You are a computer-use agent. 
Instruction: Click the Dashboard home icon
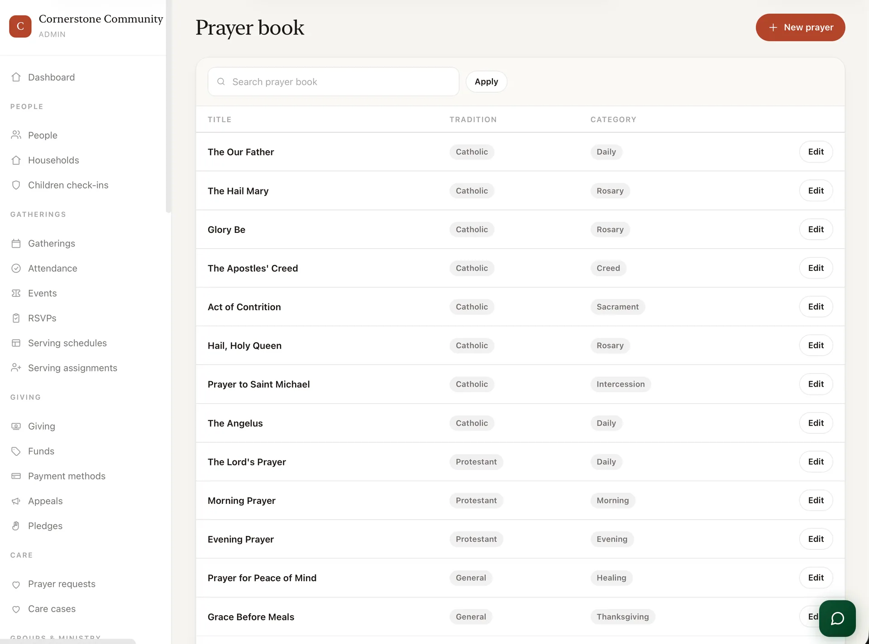click(16, 77)
